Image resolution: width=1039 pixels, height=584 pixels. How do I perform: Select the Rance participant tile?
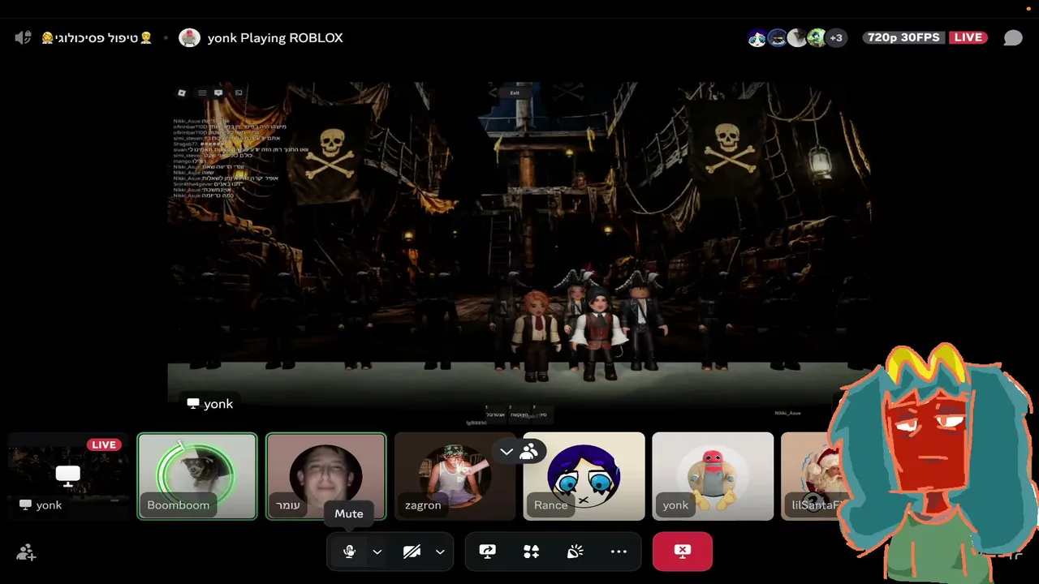(x=584, y=476)
